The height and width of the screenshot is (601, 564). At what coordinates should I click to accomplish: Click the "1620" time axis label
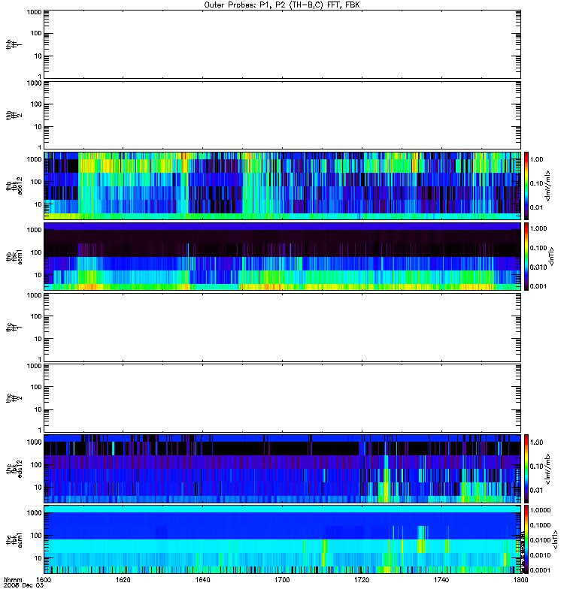(x=123, y=580)
